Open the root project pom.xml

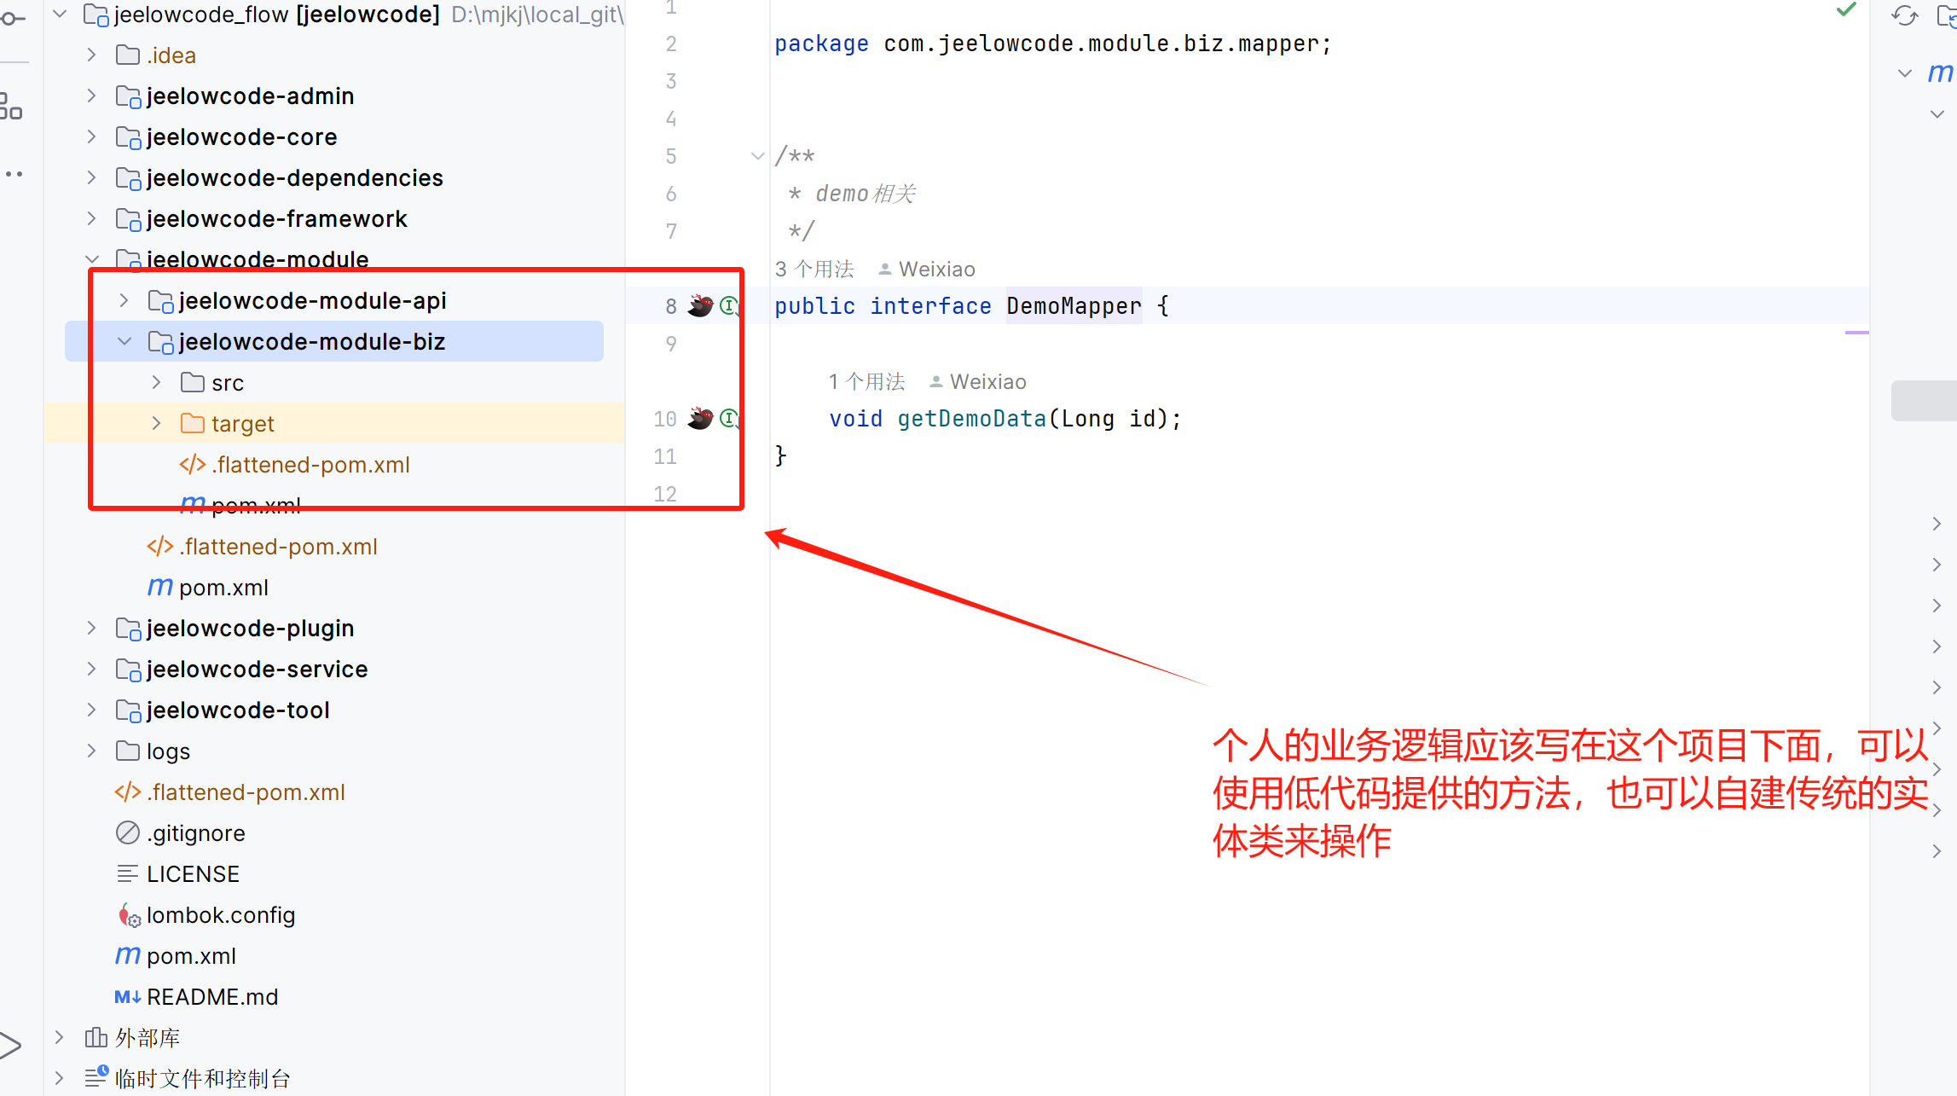pos(191,956)
